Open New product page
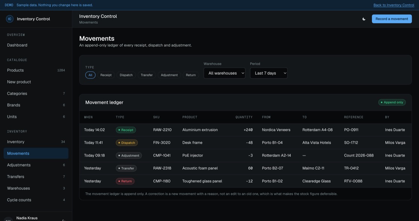Viewport: 419px width, 221px height. pos(36,82)
